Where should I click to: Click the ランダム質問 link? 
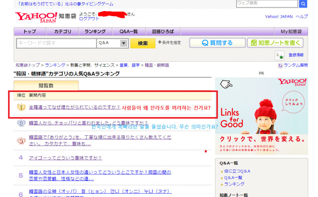296,65
